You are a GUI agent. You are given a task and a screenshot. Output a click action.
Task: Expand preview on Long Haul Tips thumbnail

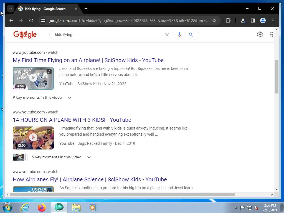click(49, 131)
